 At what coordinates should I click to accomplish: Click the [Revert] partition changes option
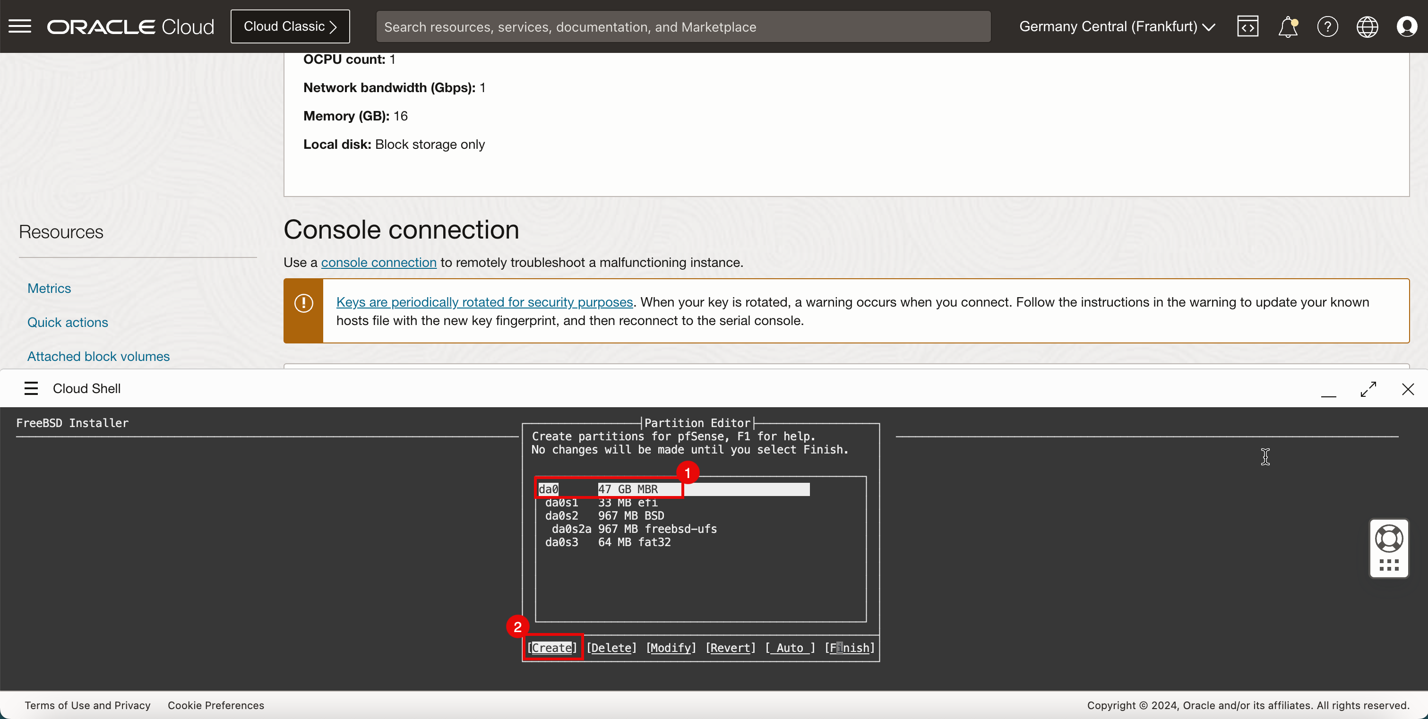(729, 648)
